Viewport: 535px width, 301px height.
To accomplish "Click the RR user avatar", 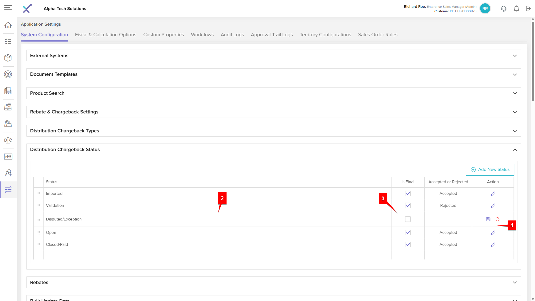I will pos(485,9).
